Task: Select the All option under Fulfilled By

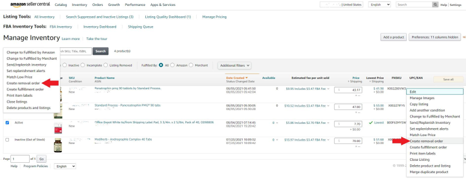Action: coord(161,65)
